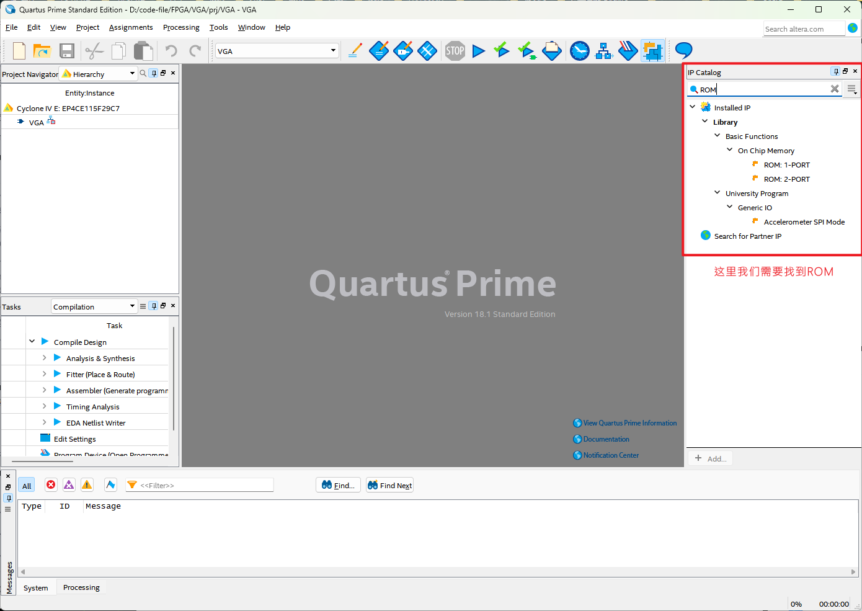
Task: Select Edit Settings task
Action: pyautogui.click(x=74, y=439)
